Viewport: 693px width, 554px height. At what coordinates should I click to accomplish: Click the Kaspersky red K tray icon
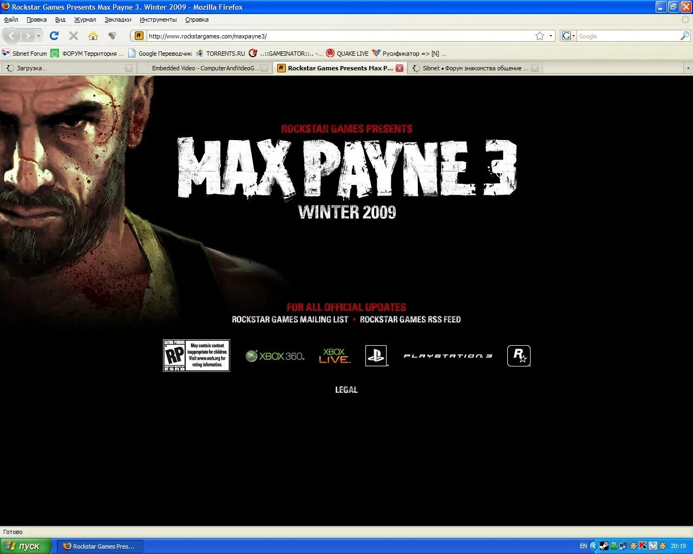coord(643,546)
